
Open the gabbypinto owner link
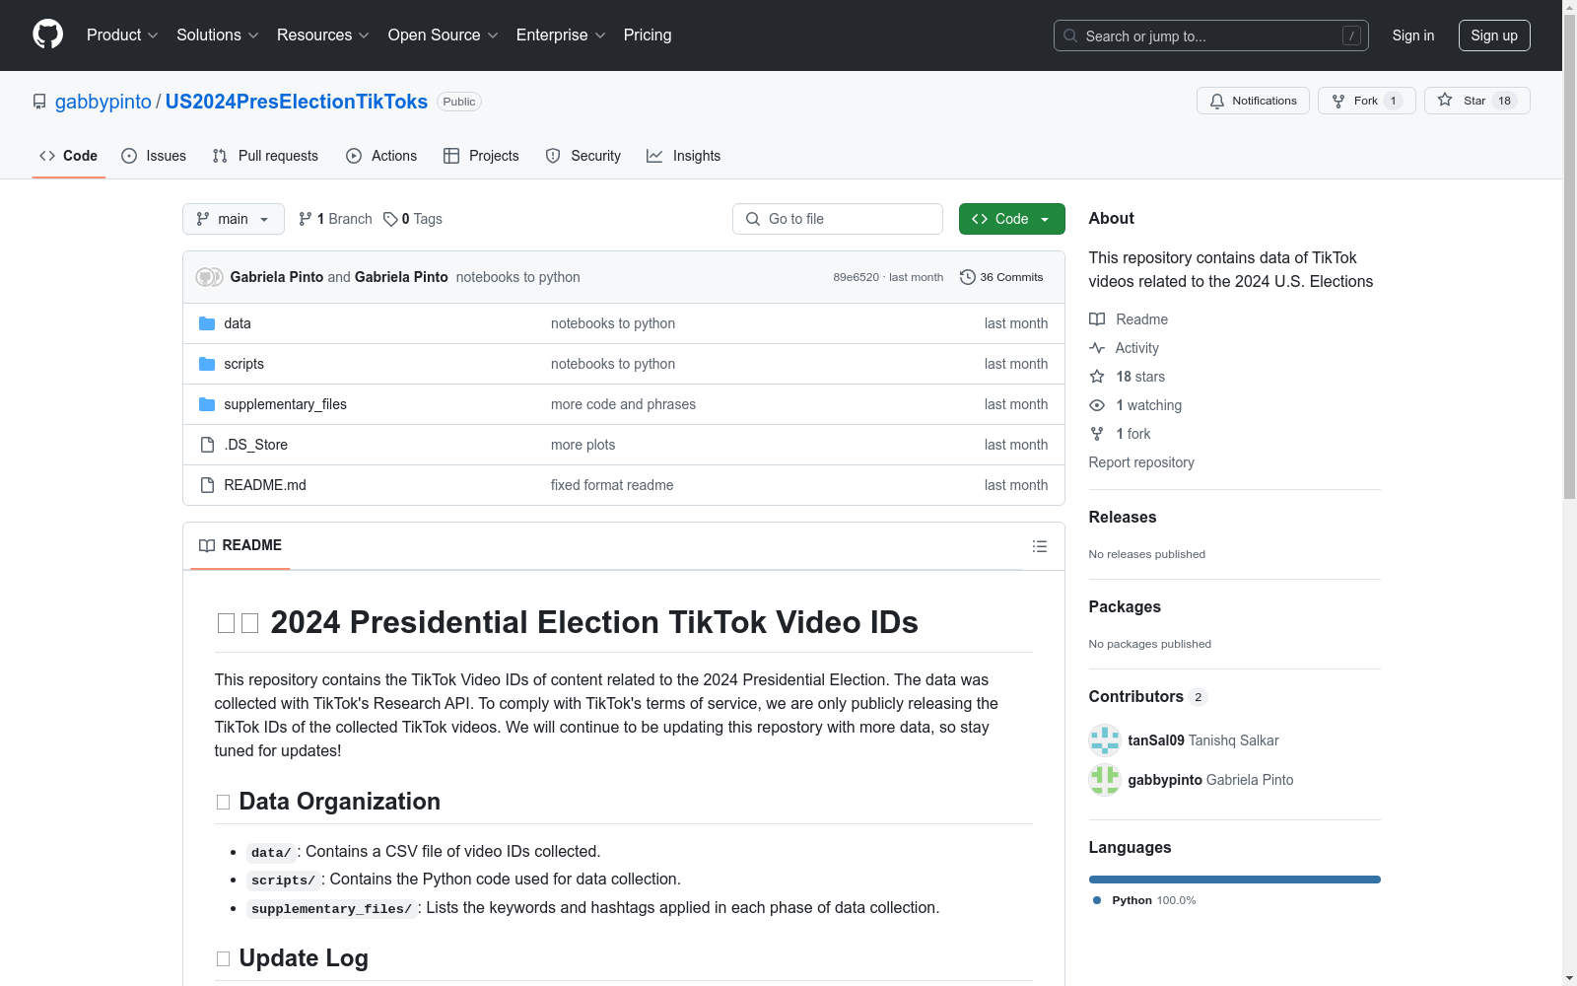coord(103,102)
